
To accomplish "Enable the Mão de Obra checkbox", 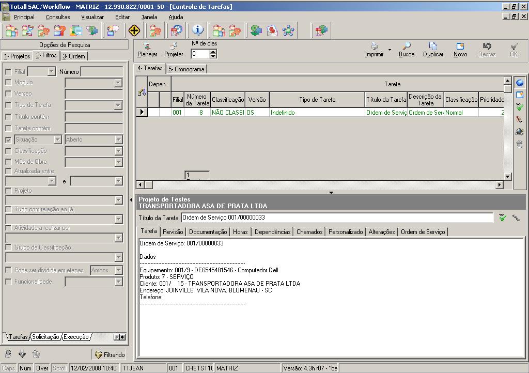I will click(9, 162).
